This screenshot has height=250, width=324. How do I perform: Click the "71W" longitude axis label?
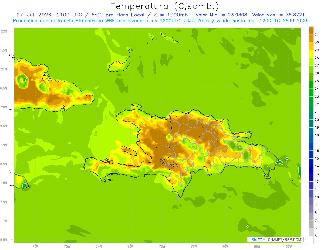pyautogui.click(x=194, y=246)
